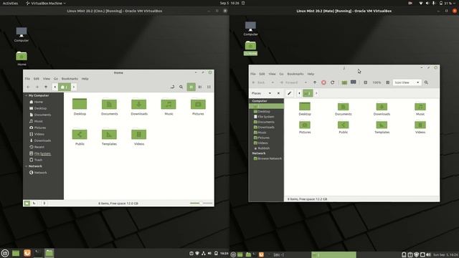Viewport: 459px width, 258px height.
Task: Select Pictures folder in Nemo file pane
Action: coord(198,107)
